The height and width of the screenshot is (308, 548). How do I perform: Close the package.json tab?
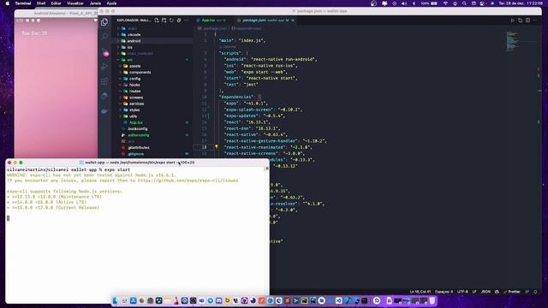click(293, 21)
